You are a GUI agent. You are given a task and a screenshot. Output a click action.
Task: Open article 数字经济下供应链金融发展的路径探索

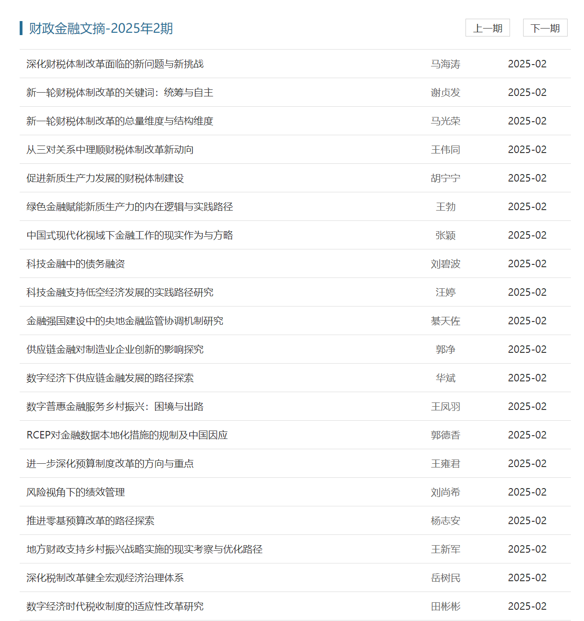[x=110, y=378]
